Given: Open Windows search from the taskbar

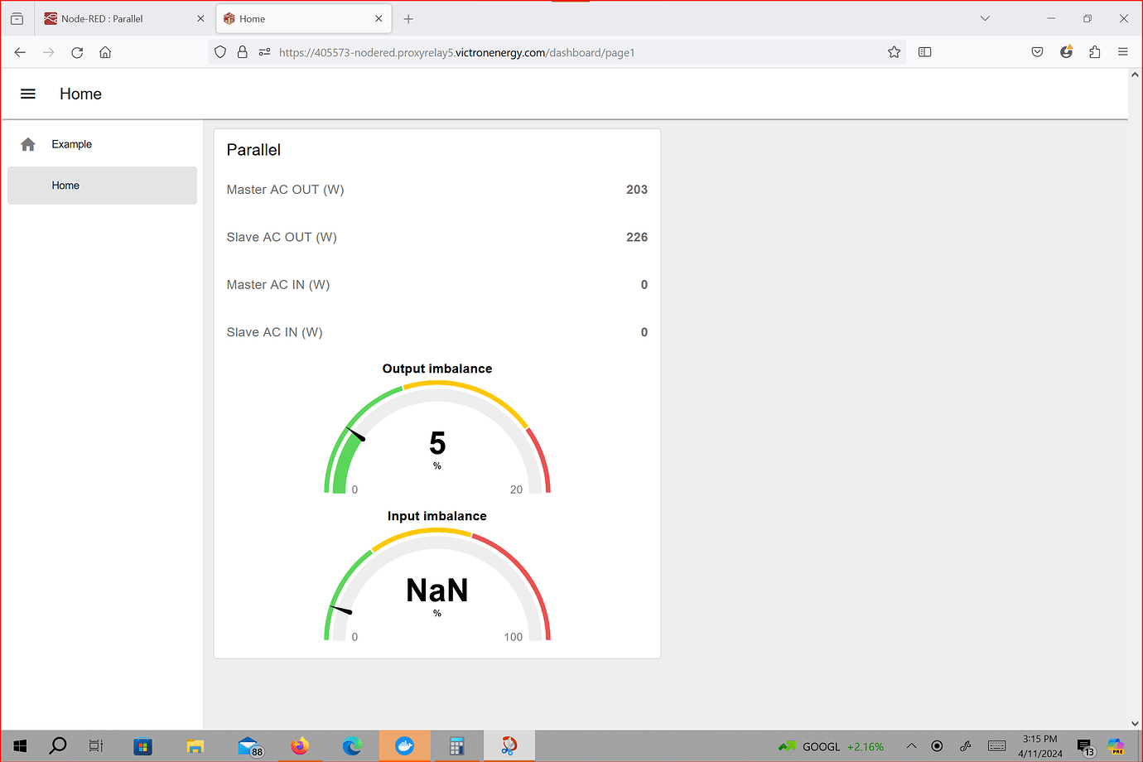Looking at the screenshot, I should tap(57, 745).
